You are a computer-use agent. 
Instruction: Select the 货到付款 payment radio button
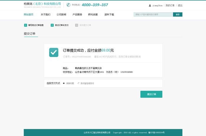[64, 83]
